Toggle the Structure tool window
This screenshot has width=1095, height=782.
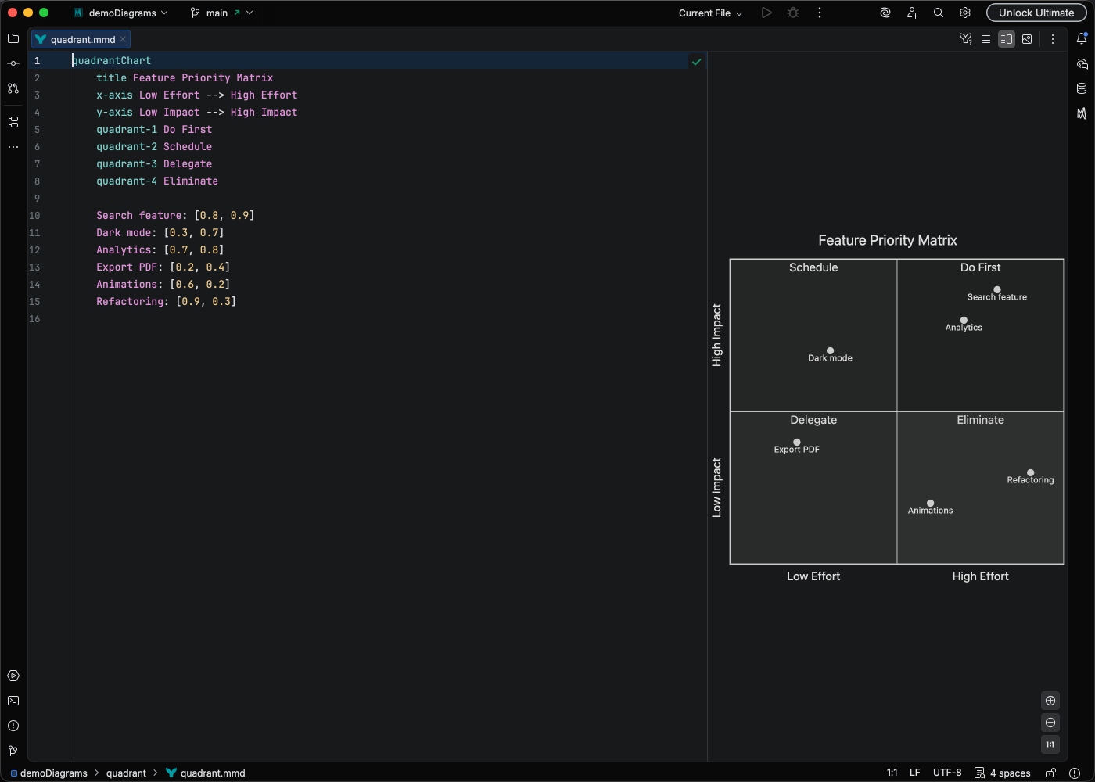click(13, 122)
